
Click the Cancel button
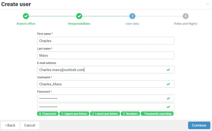click(30, 125)
